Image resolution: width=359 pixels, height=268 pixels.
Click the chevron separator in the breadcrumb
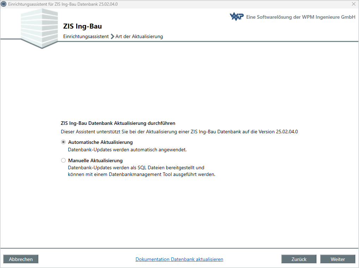[x=112, y=36]
